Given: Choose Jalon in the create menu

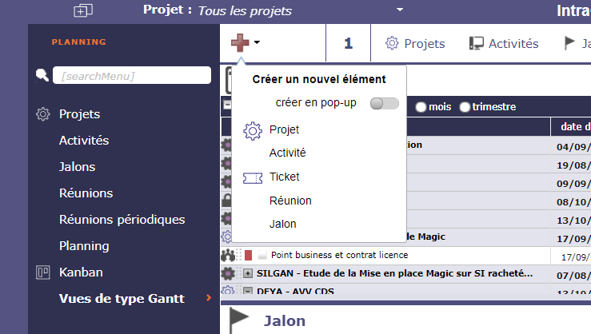Looking at the screenshot, I should [x=283, y=225].
